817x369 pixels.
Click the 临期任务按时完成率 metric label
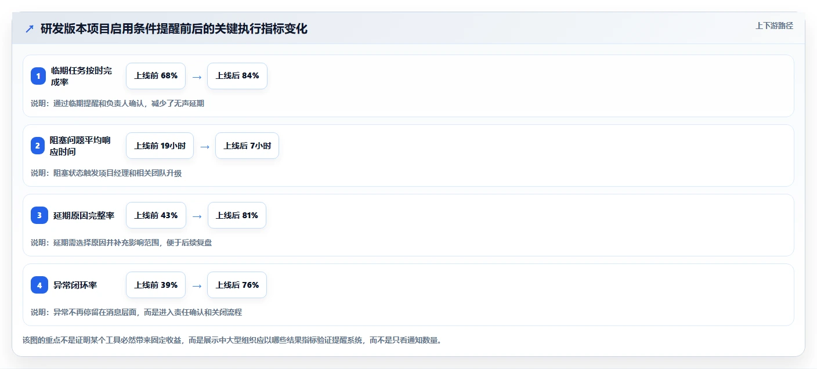[81, 76]
